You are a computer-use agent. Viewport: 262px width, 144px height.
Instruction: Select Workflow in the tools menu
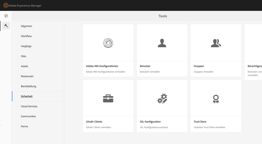pyautogui.click(x=26, y=36)
